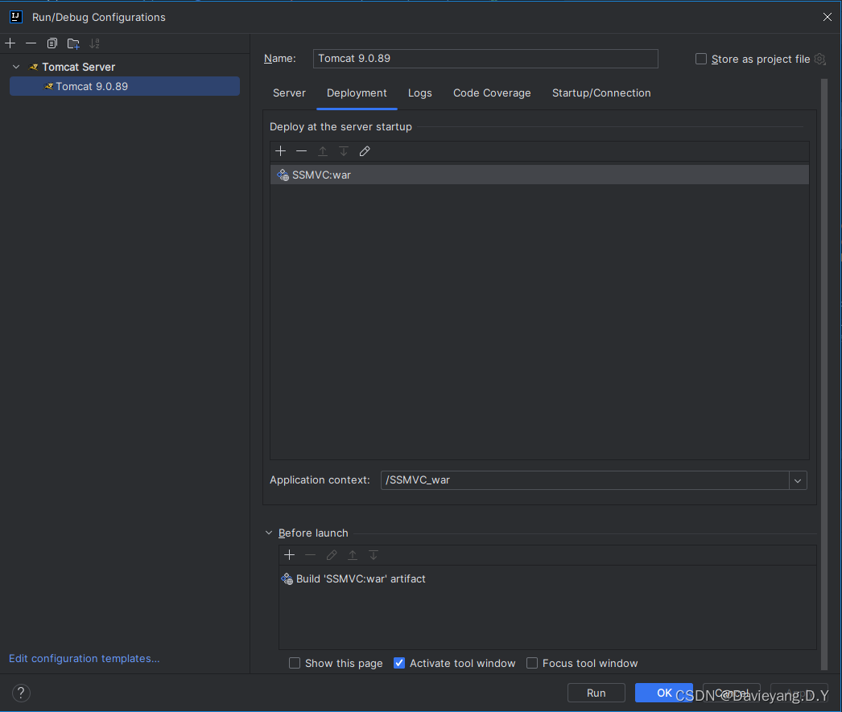
Task: Sort configurations alphabetically
Action: pyautogui.click(x=94, y=43)
